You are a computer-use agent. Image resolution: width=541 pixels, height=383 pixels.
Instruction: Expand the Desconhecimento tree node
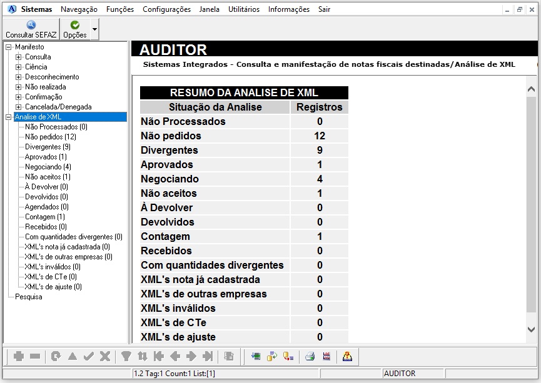click(19, 77)
